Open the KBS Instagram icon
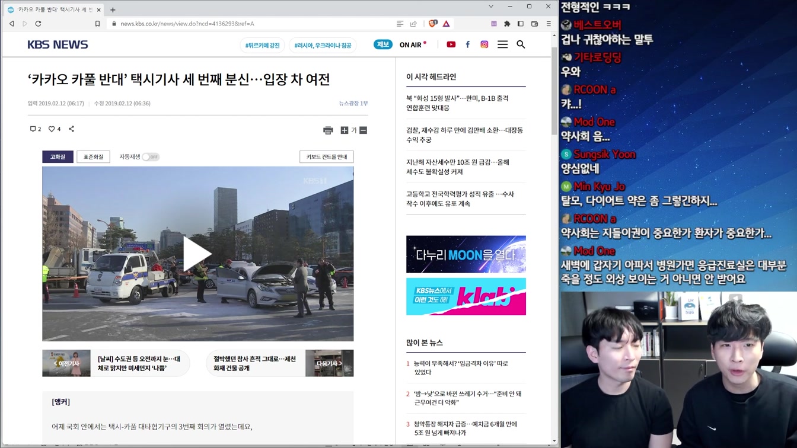Image resolution: width=797 pixels, height=448 pixels. point(484,44)
